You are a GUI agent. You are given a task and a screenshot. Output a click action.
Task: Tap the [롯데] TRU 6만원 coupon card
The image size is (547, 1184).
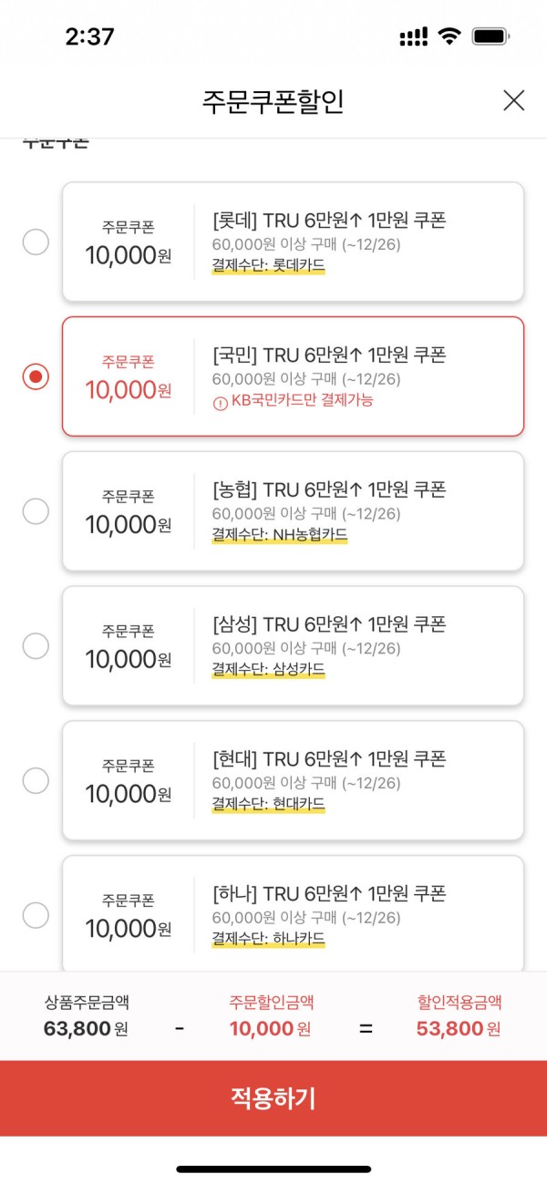(x=293, y=242)
